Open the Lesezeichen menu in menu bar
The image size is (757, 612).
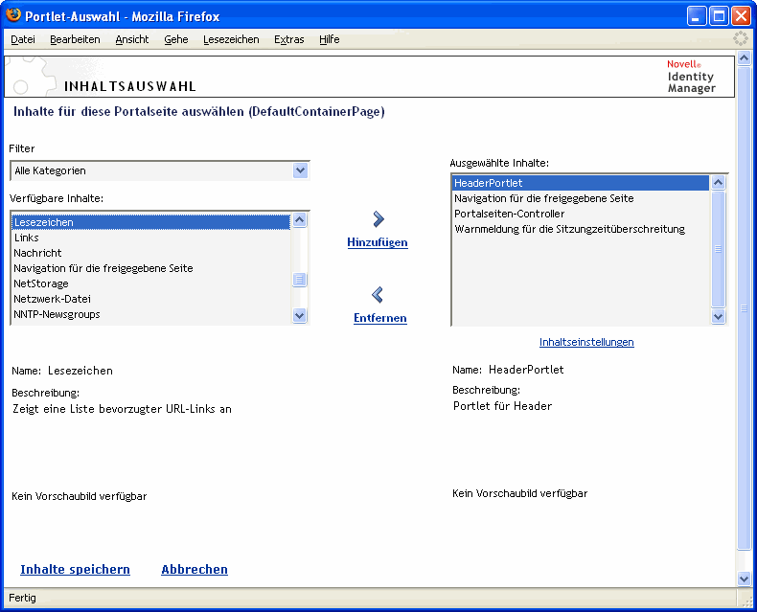click(232, 39)
